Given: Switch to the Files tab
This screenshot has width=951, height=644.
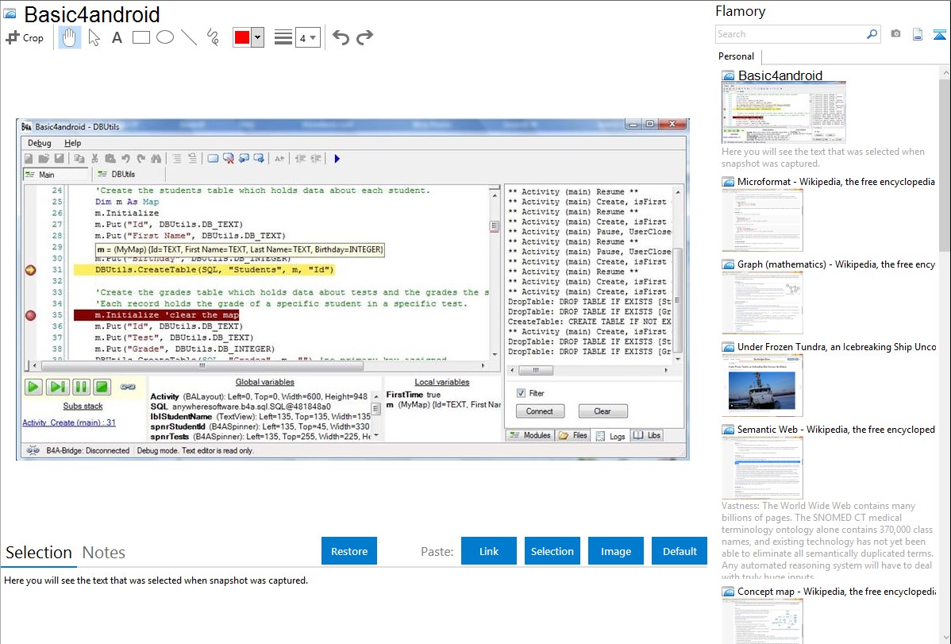Looking at the screenshot, I should [573, 436].
